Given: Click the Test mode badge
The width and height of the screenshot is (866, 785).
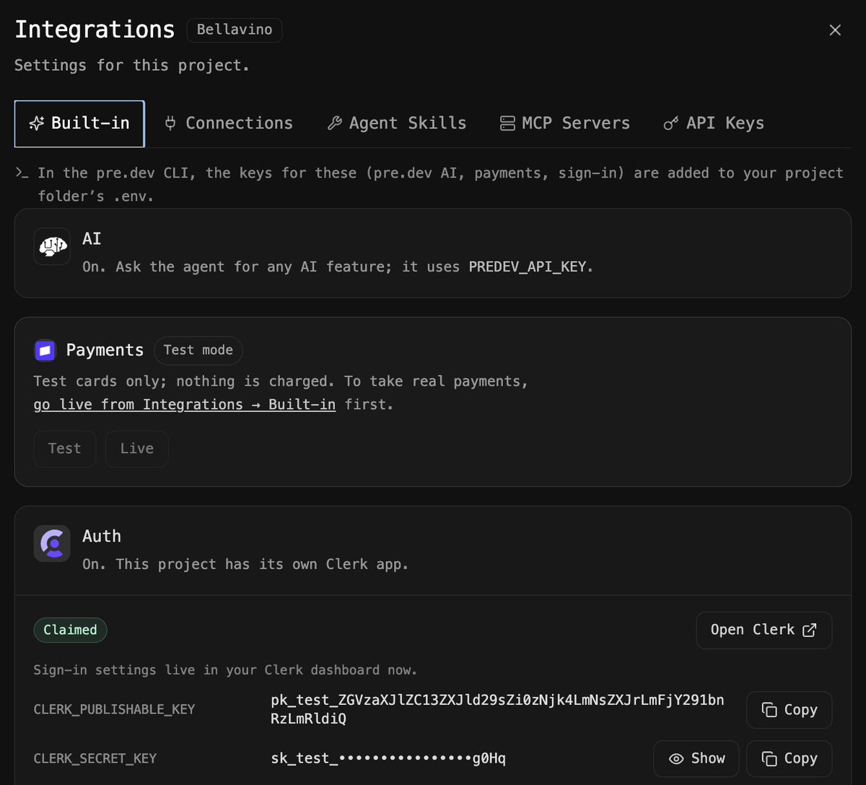Looking at the screenshot, I should [198, 350].
